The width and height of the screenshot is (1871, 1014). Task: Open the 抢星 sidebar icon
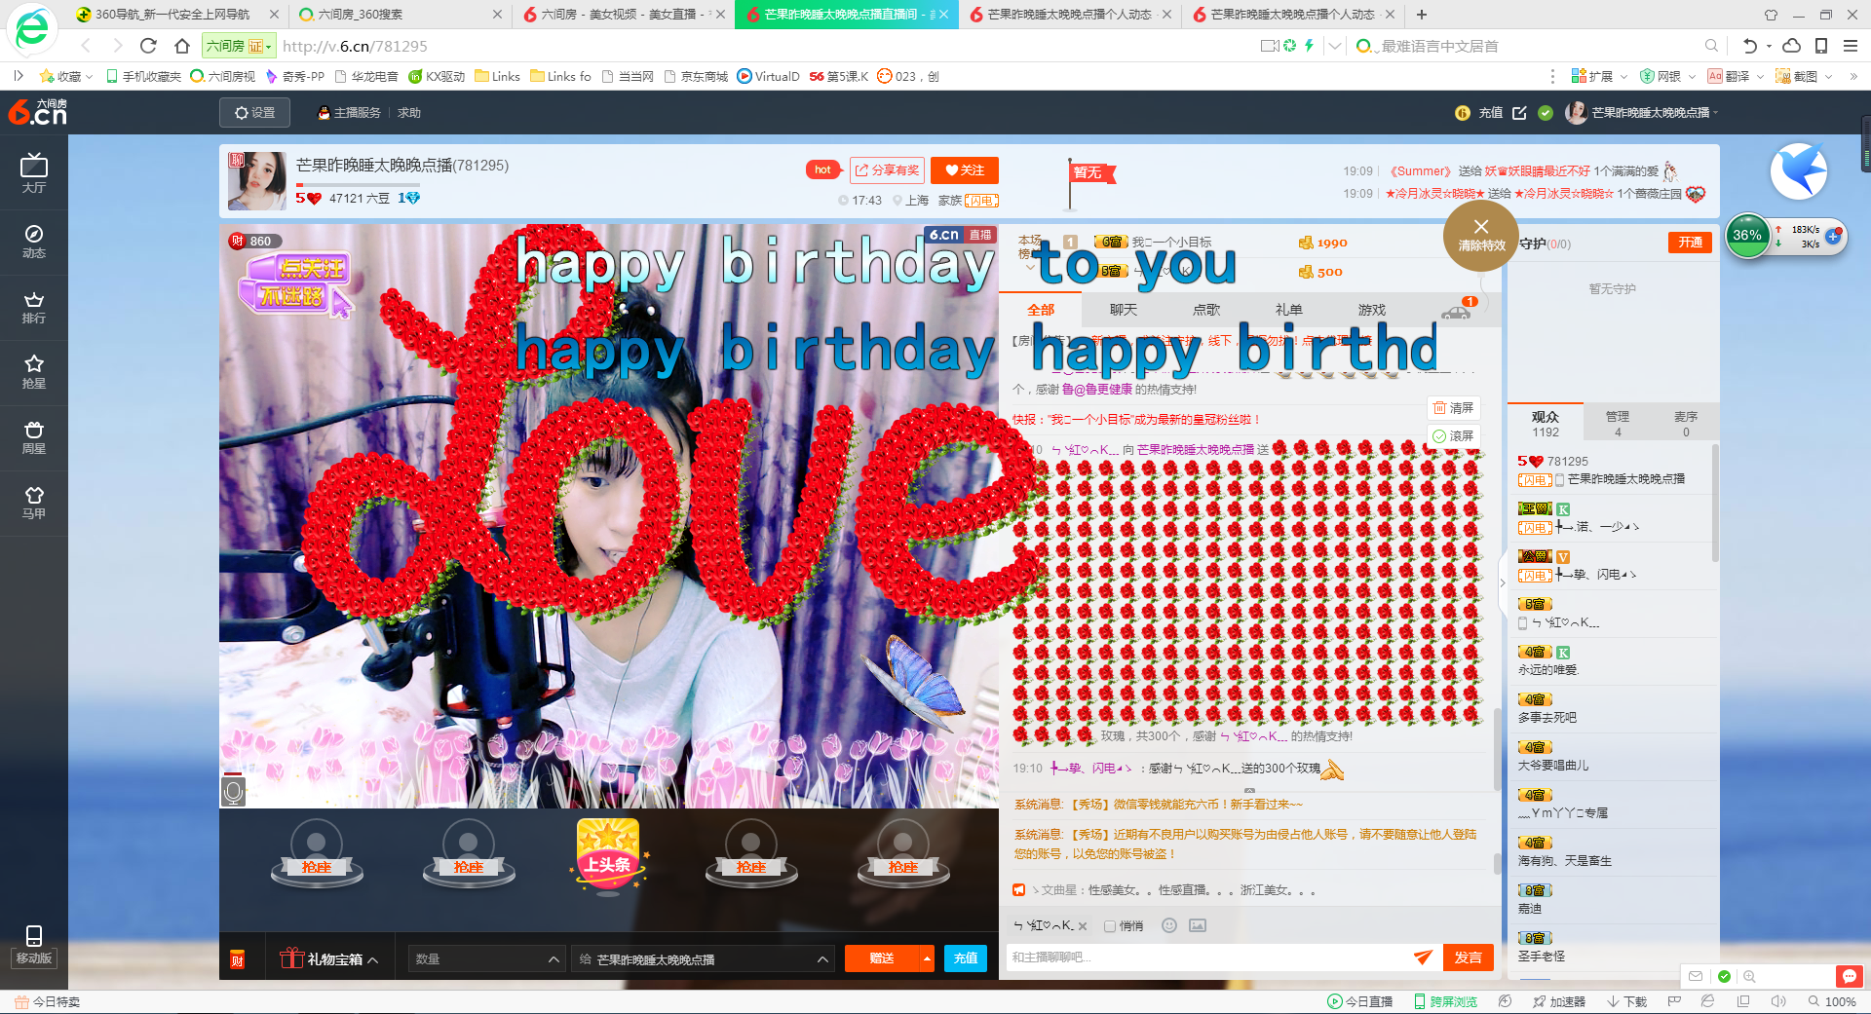coord(34,371)
